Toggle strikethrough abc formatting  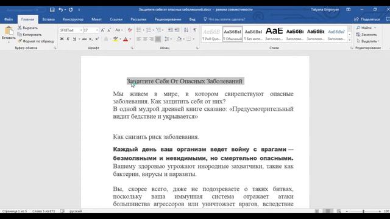pos(85,39)
